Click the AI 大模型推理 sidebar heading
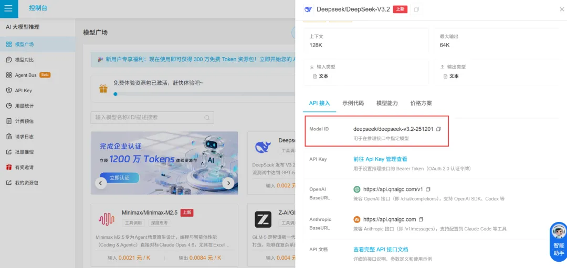Image resolution: width=567 pixels, height=268 pixels. 23,27
